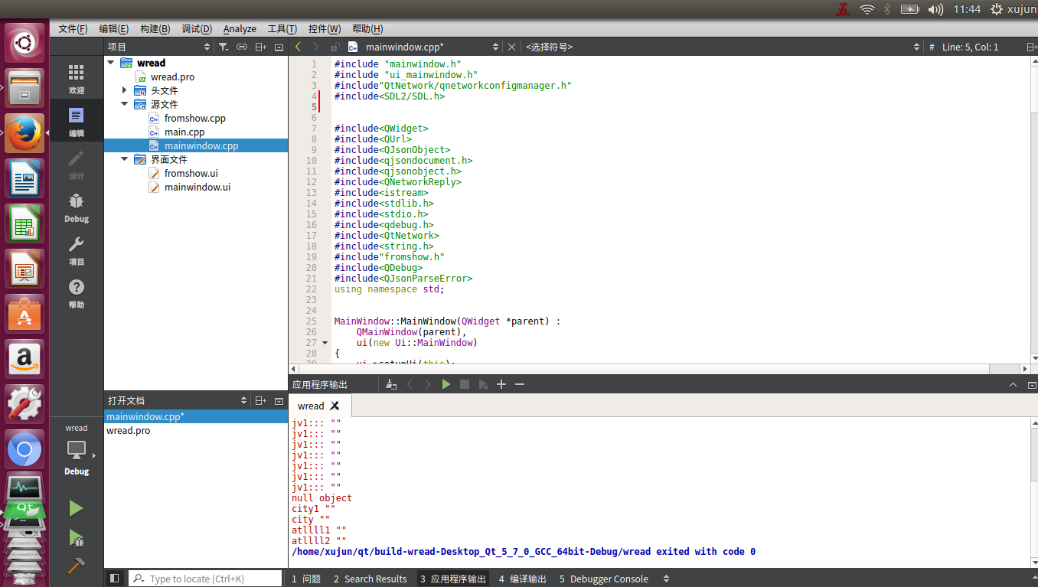
Task: Clear the application output with broom icon
Action: tap(391, 384)
